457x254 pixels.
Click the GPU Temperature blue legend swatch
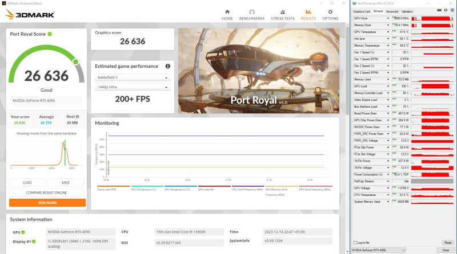[x=181, y=186]
